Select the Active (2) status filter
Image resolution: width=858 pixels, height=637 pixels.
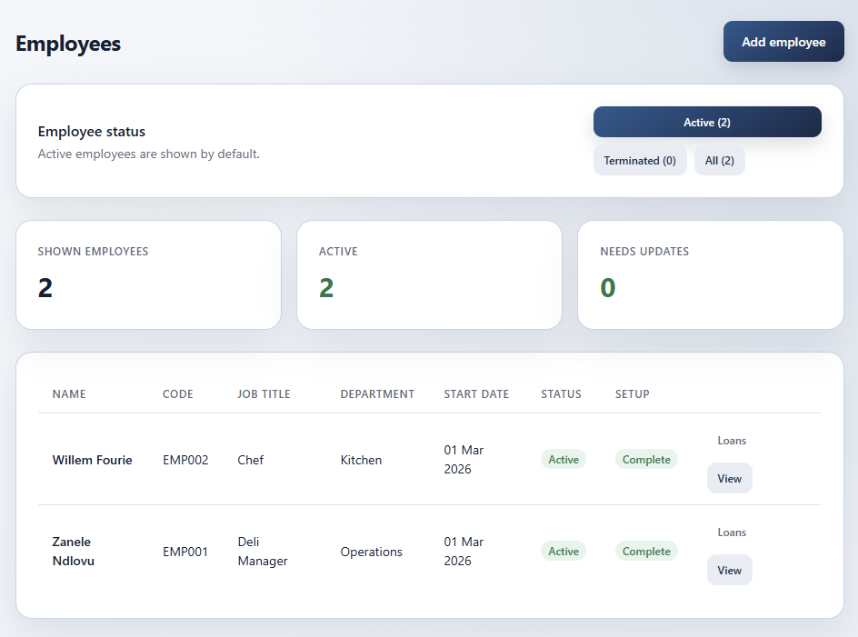707,122
